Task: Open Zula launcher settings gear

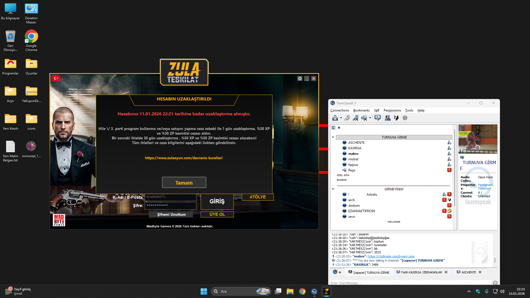Action: click(x=300, y=79)
